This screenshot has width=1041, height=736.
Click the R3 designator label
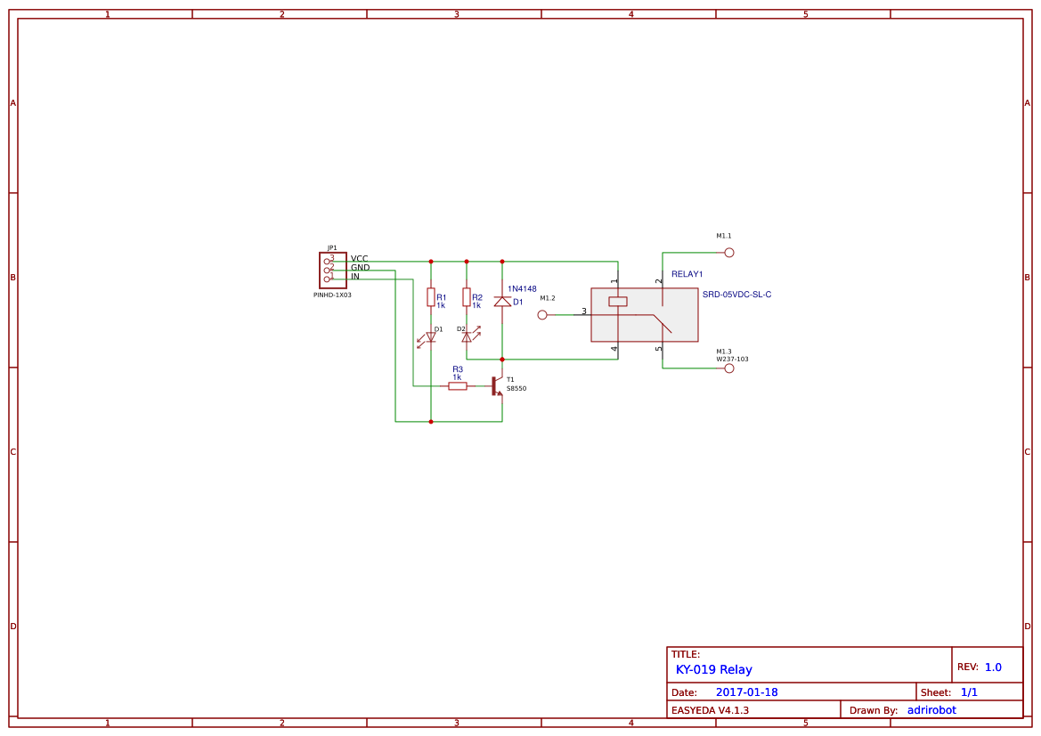458,369
